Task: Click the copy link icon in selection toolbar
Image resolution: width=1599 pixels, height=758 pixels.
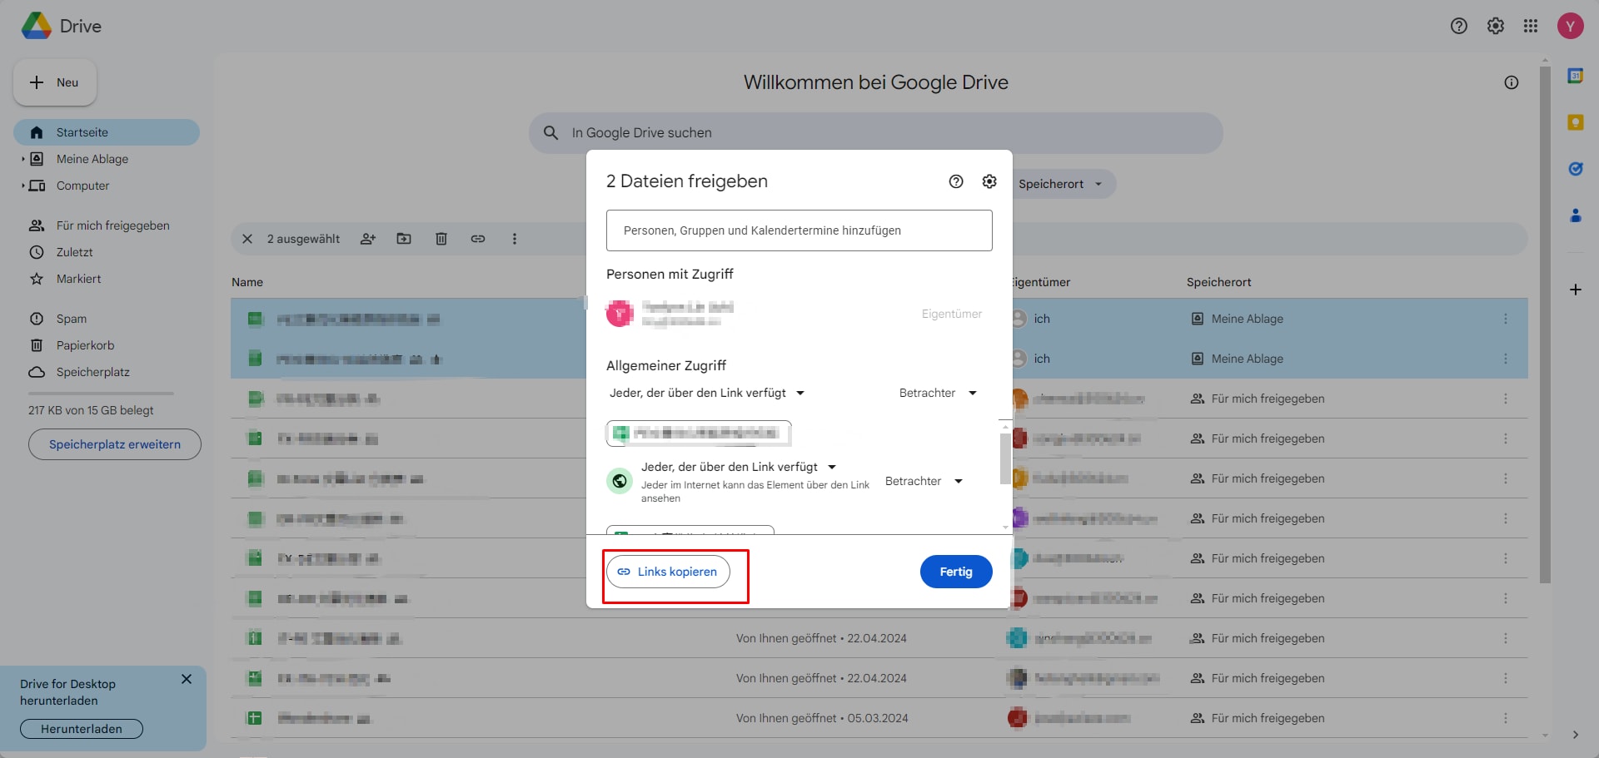Action: coord(478,239)
